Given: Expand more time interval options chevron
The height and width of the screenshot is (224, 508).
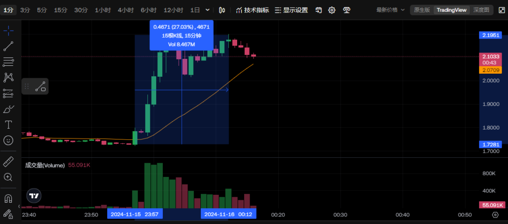Looking at the screenshot, I should click(x=207, y=10).
